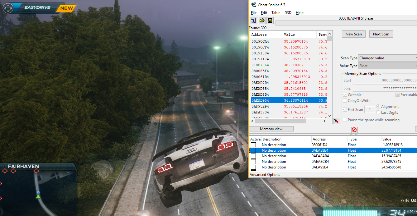
Task: Open the Table menu
Action: point(276,13)
